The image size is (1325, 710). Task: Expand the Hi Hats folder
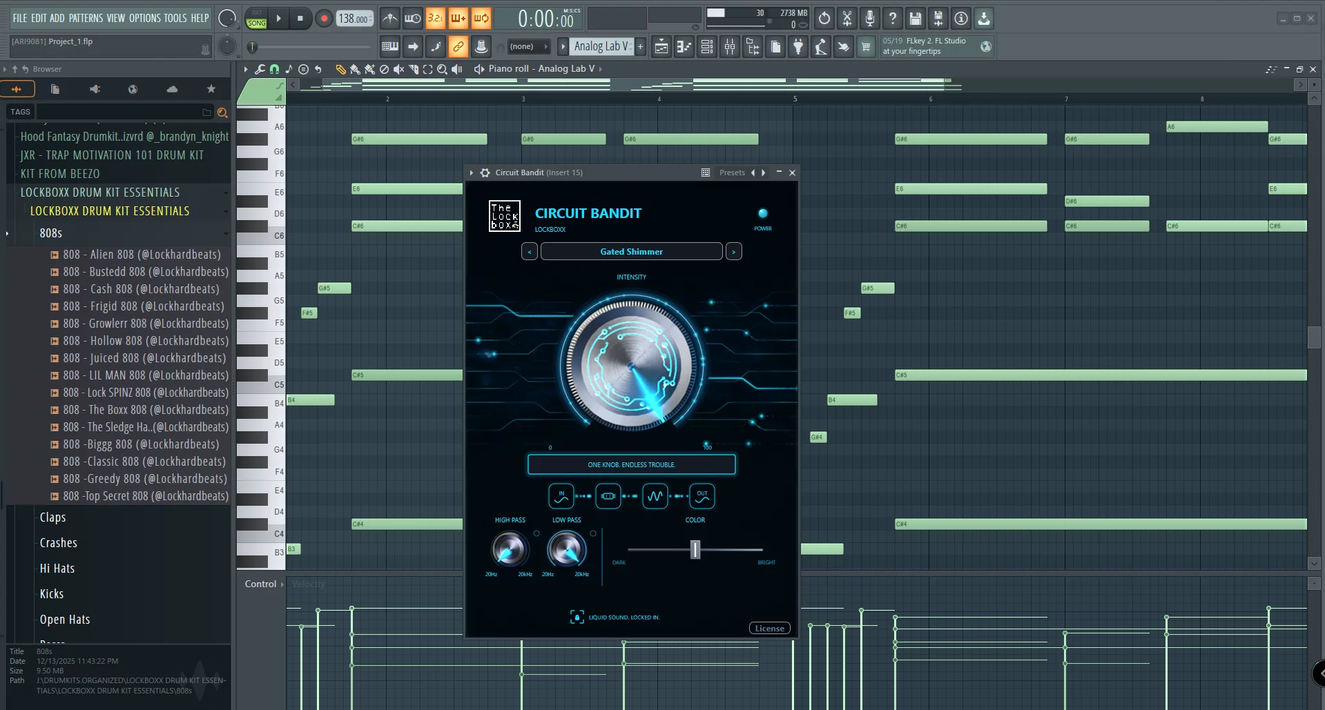[x=57, y=569]
